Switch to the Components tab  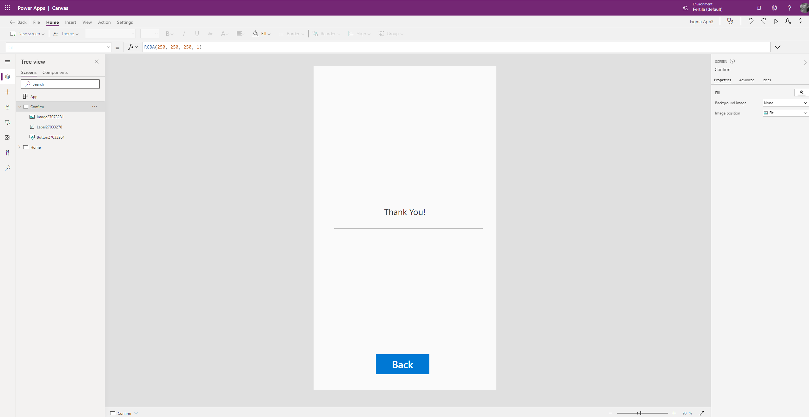[55, 72]
